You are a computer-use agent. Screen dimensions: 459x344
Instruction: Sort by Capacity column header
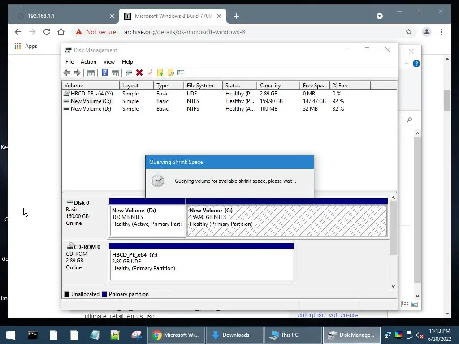(278, 86)
